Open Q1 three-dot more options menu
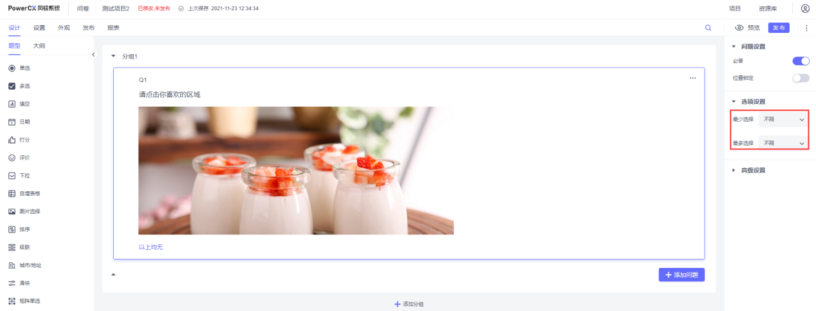Image resolution: width=816 pixels, height=311 pixels. 692,78
